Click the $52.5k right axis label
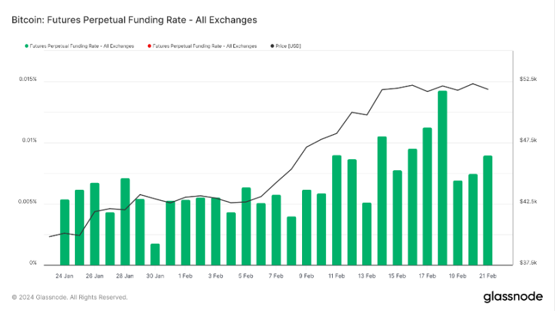 [528, 79]
